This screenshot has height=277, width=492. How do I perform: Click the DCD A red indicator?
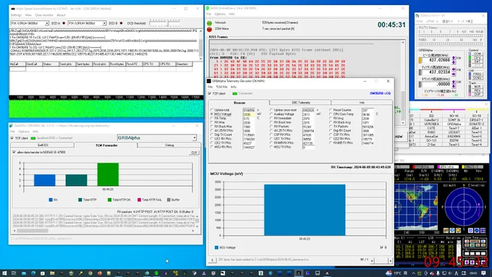64,23
